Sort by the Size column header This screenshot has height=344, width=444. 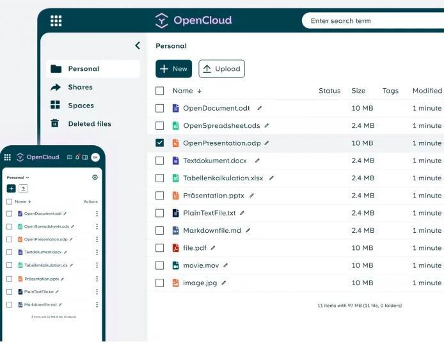click(358, 91)
